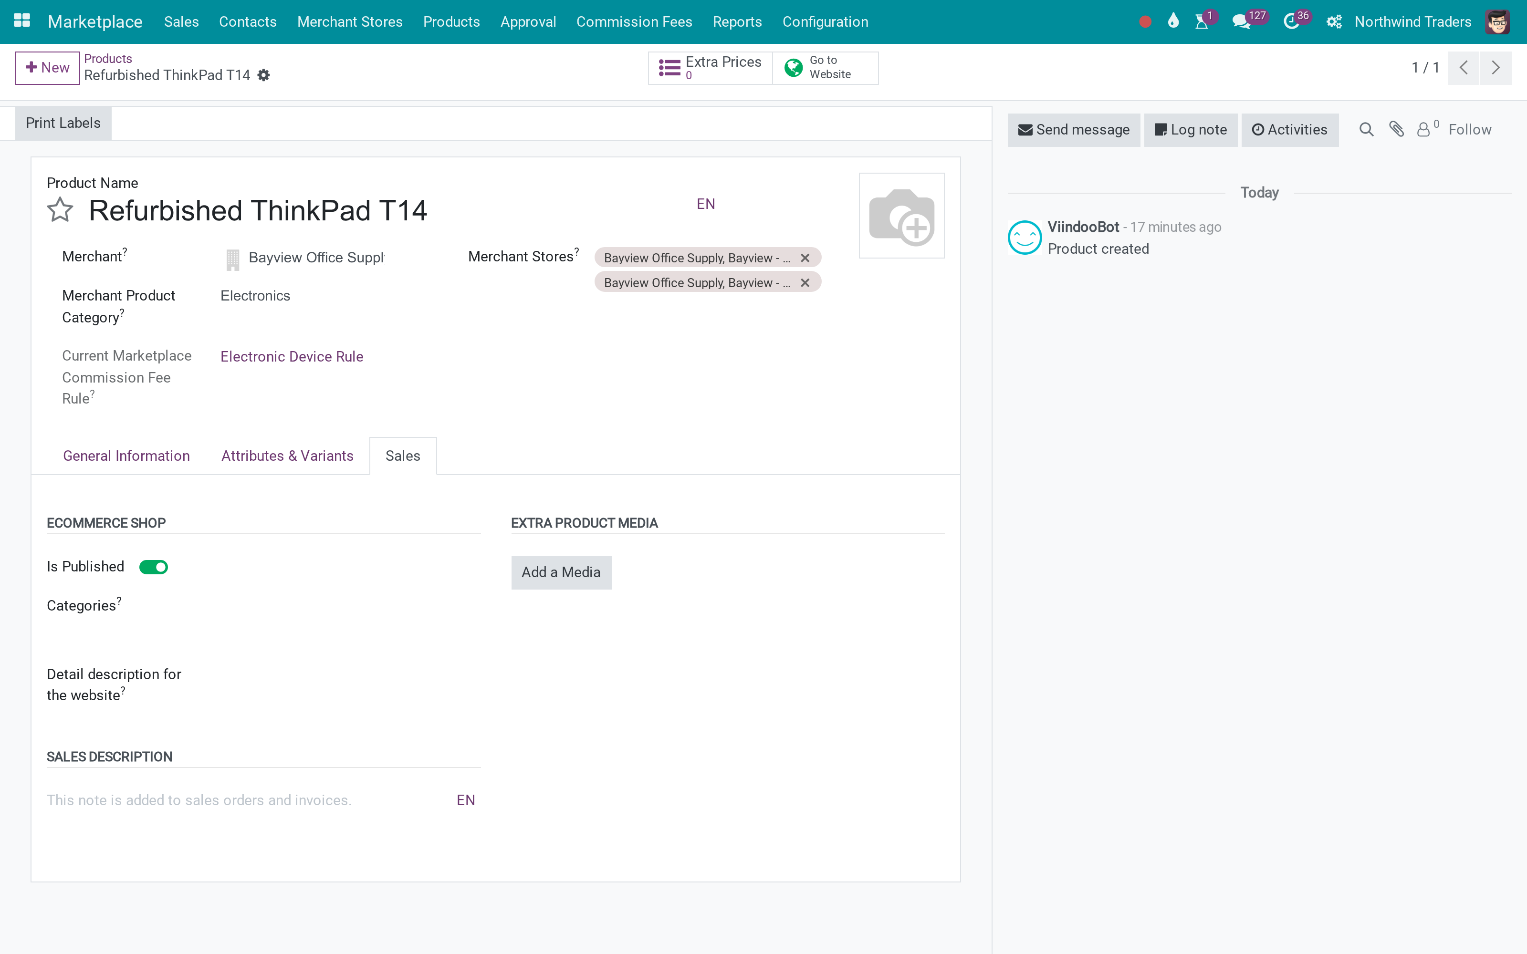Screen dimensions: 1527x954
Task: Open Extra Prices stat button
Action: pos(710,68)
